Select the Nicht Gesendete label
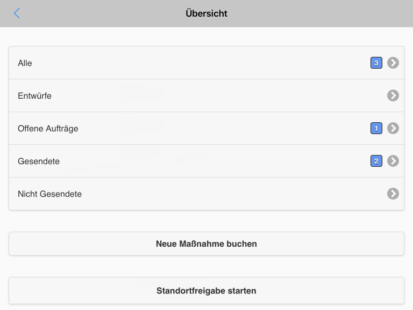The width and height of the screenshot is (413, 310). tap(49, 194)
